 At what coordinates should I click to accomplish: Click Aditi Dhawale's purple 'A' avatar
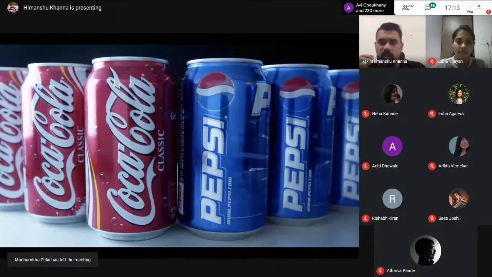(x=392, y=146)
